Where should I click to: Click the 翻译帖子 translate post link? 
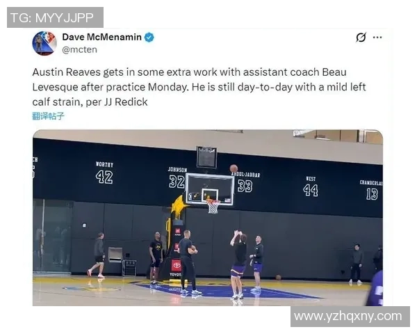tap(48, 116)
